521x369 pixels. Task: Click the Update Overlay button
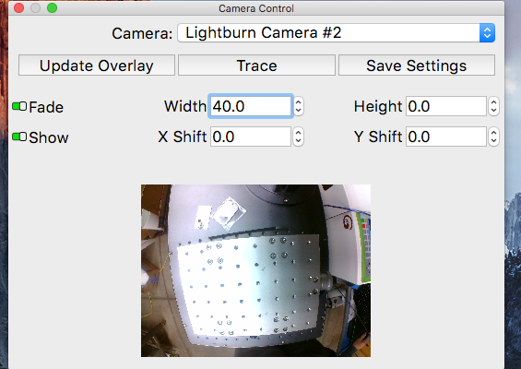97,65
